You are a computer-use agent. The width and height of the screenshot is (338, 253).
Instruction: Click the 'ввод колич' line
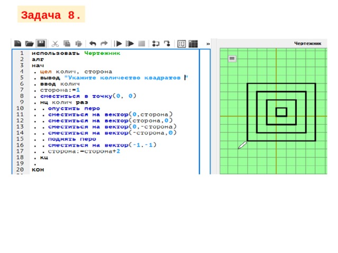click(60, 84)
